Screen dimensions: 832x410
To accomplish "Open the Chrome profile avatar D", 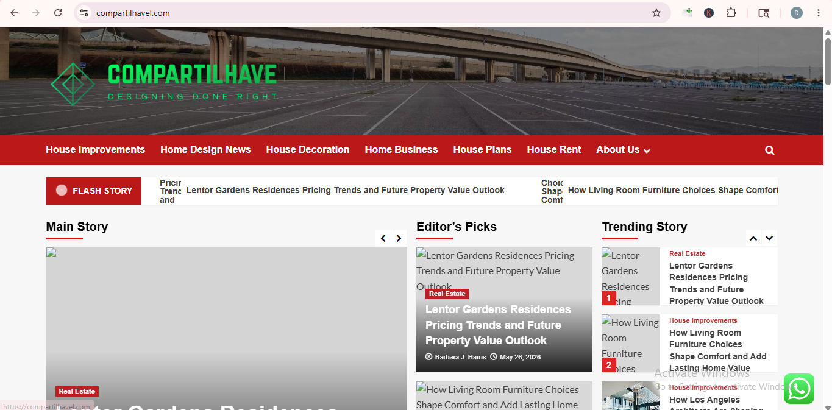I will 797,13.
